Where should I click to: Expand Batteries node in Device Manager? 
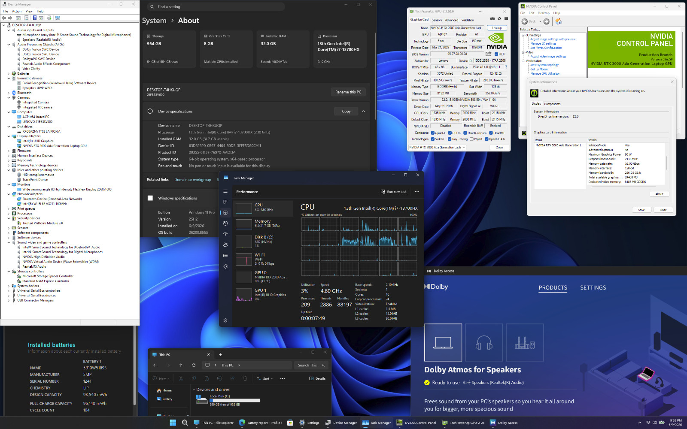click(9, 73)
